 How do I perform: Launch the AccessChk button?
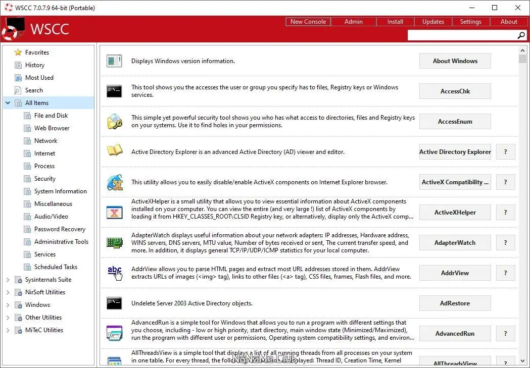click(x=455, y=91)
